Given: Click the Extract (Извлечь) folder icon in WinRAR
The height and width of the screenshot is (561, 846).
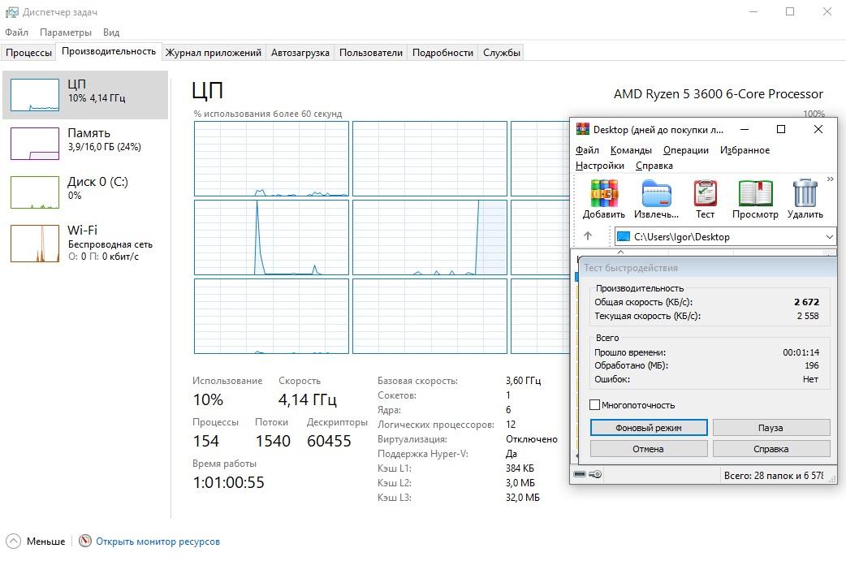Looking at the screenshot, I should point(656,194).
